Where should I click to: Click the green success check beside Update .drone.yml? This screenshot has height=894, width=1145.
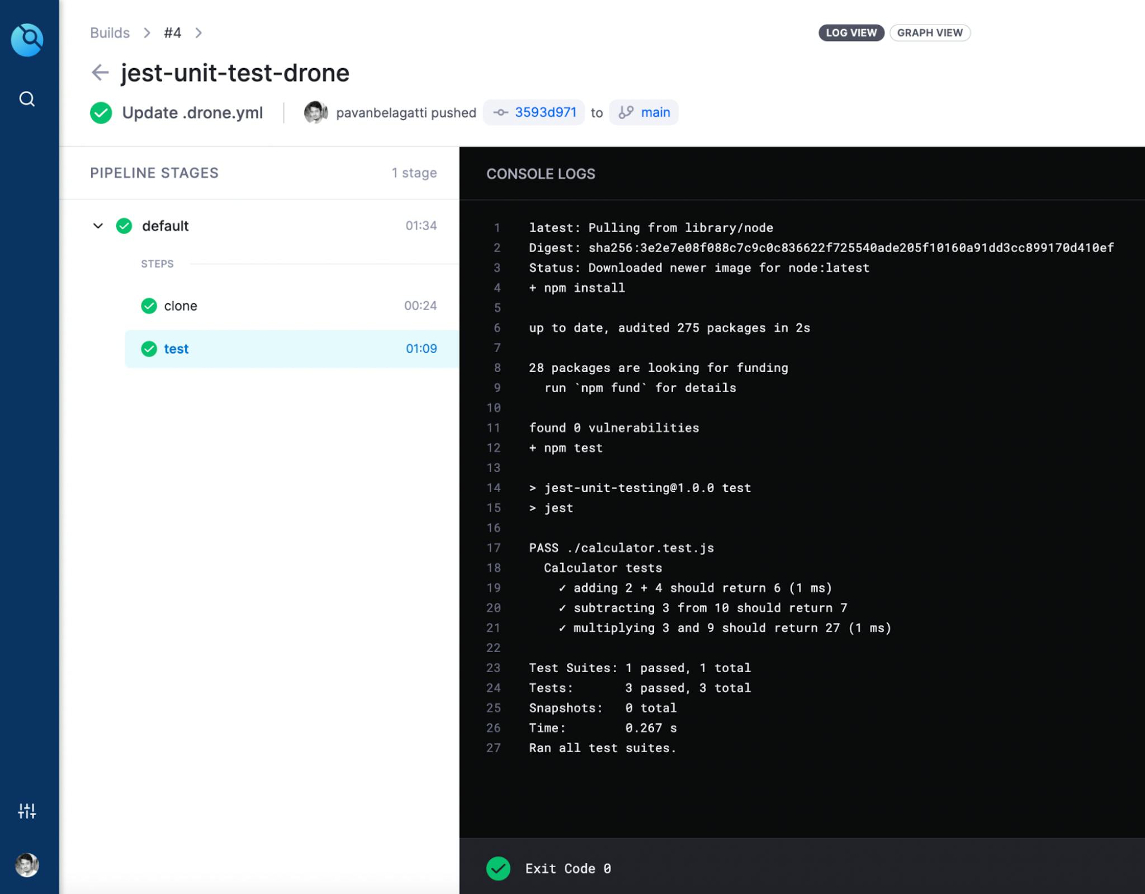pos(101,113)
